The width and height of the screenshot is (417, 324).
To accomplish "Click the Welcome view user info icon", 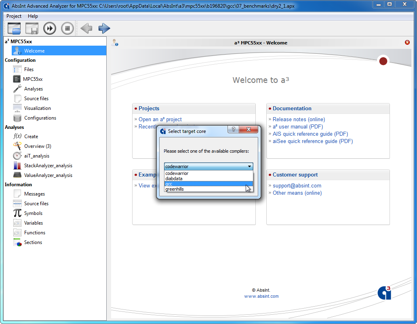I will coord(115,42).
